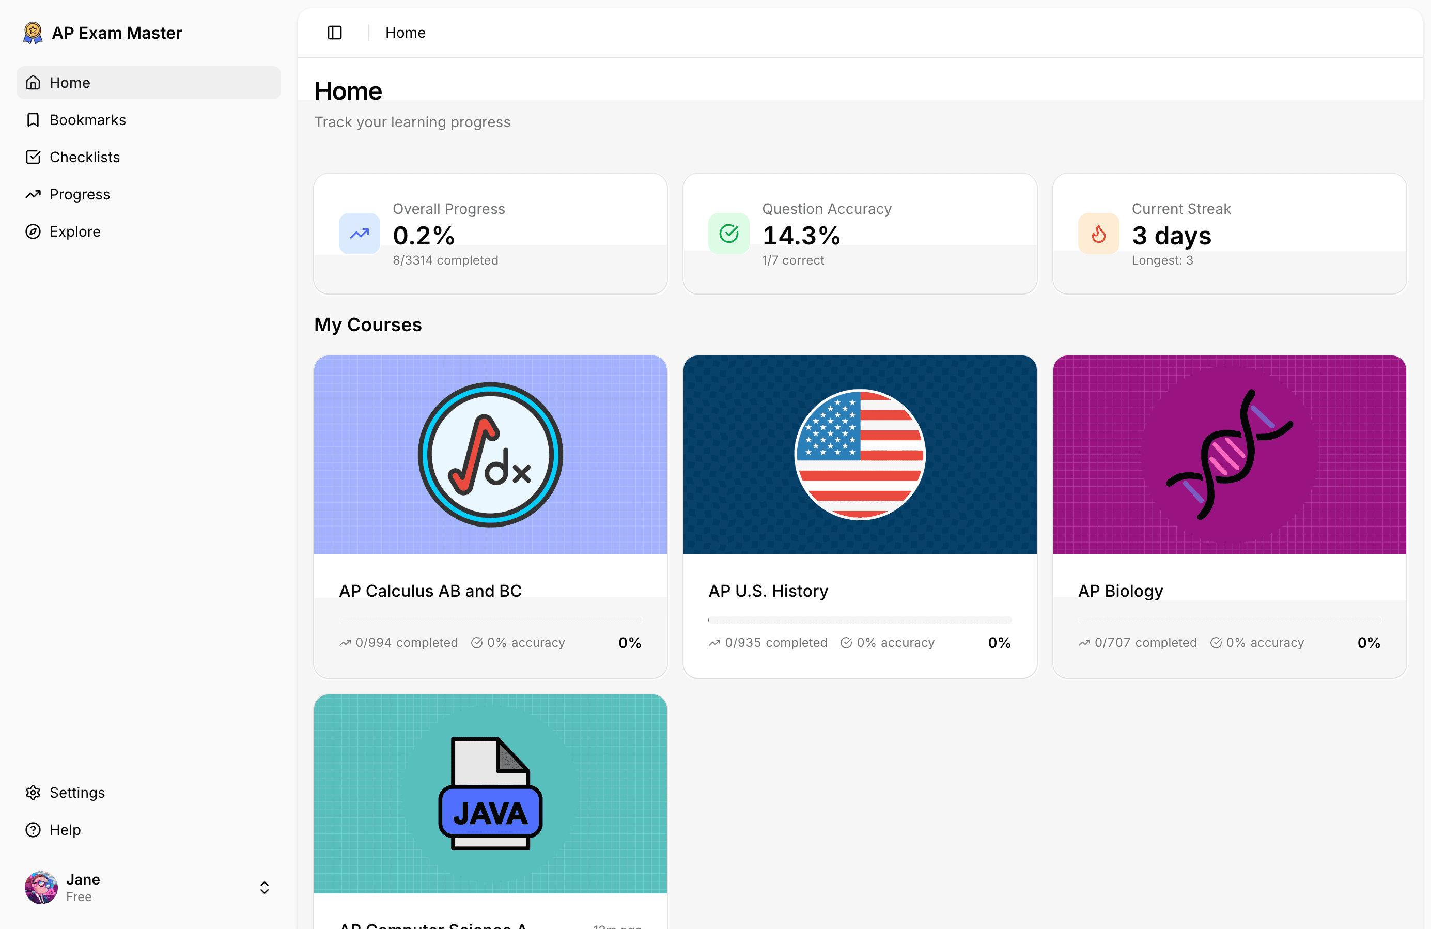Screen dimensions: 1431x929
Task: Click Jane's profile avatar
Action: (x=40, y=888)
